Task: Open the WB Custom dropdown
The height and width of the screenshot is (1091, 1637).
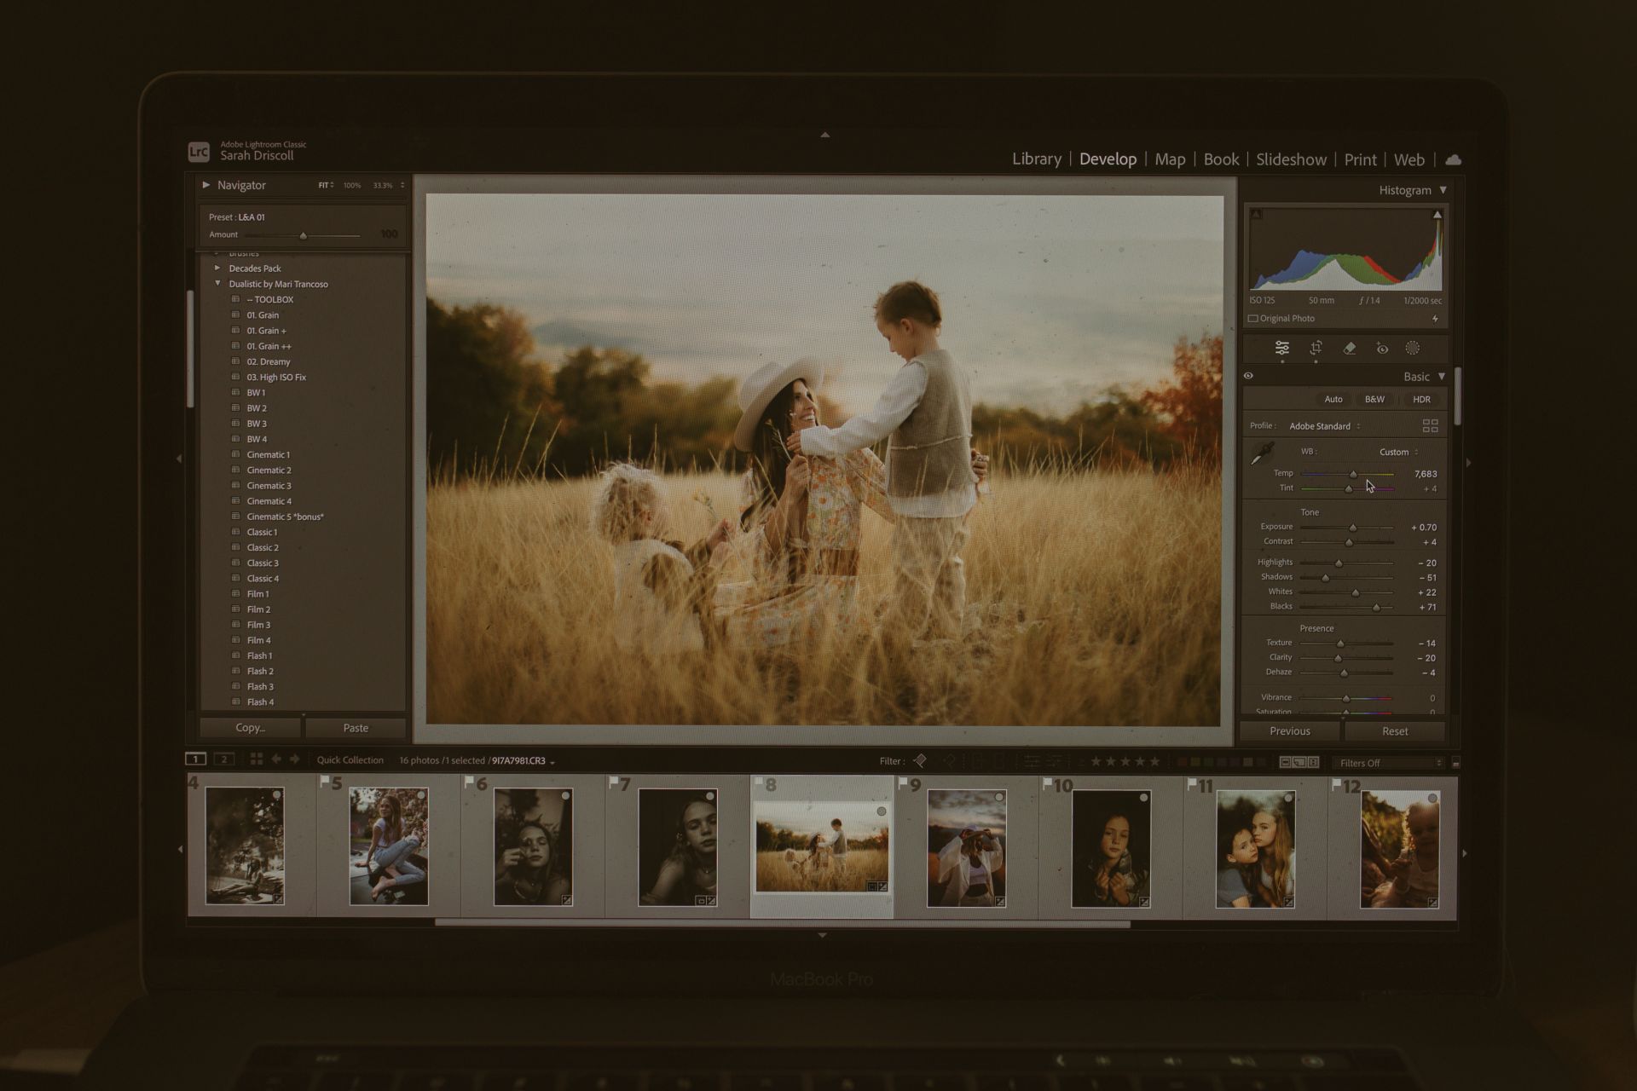Action: pyautogui.click(x=1398, y=452)
